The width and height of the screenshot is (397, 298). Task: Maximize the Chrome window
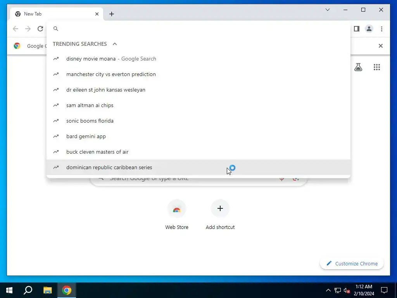(x=363, y=10)
